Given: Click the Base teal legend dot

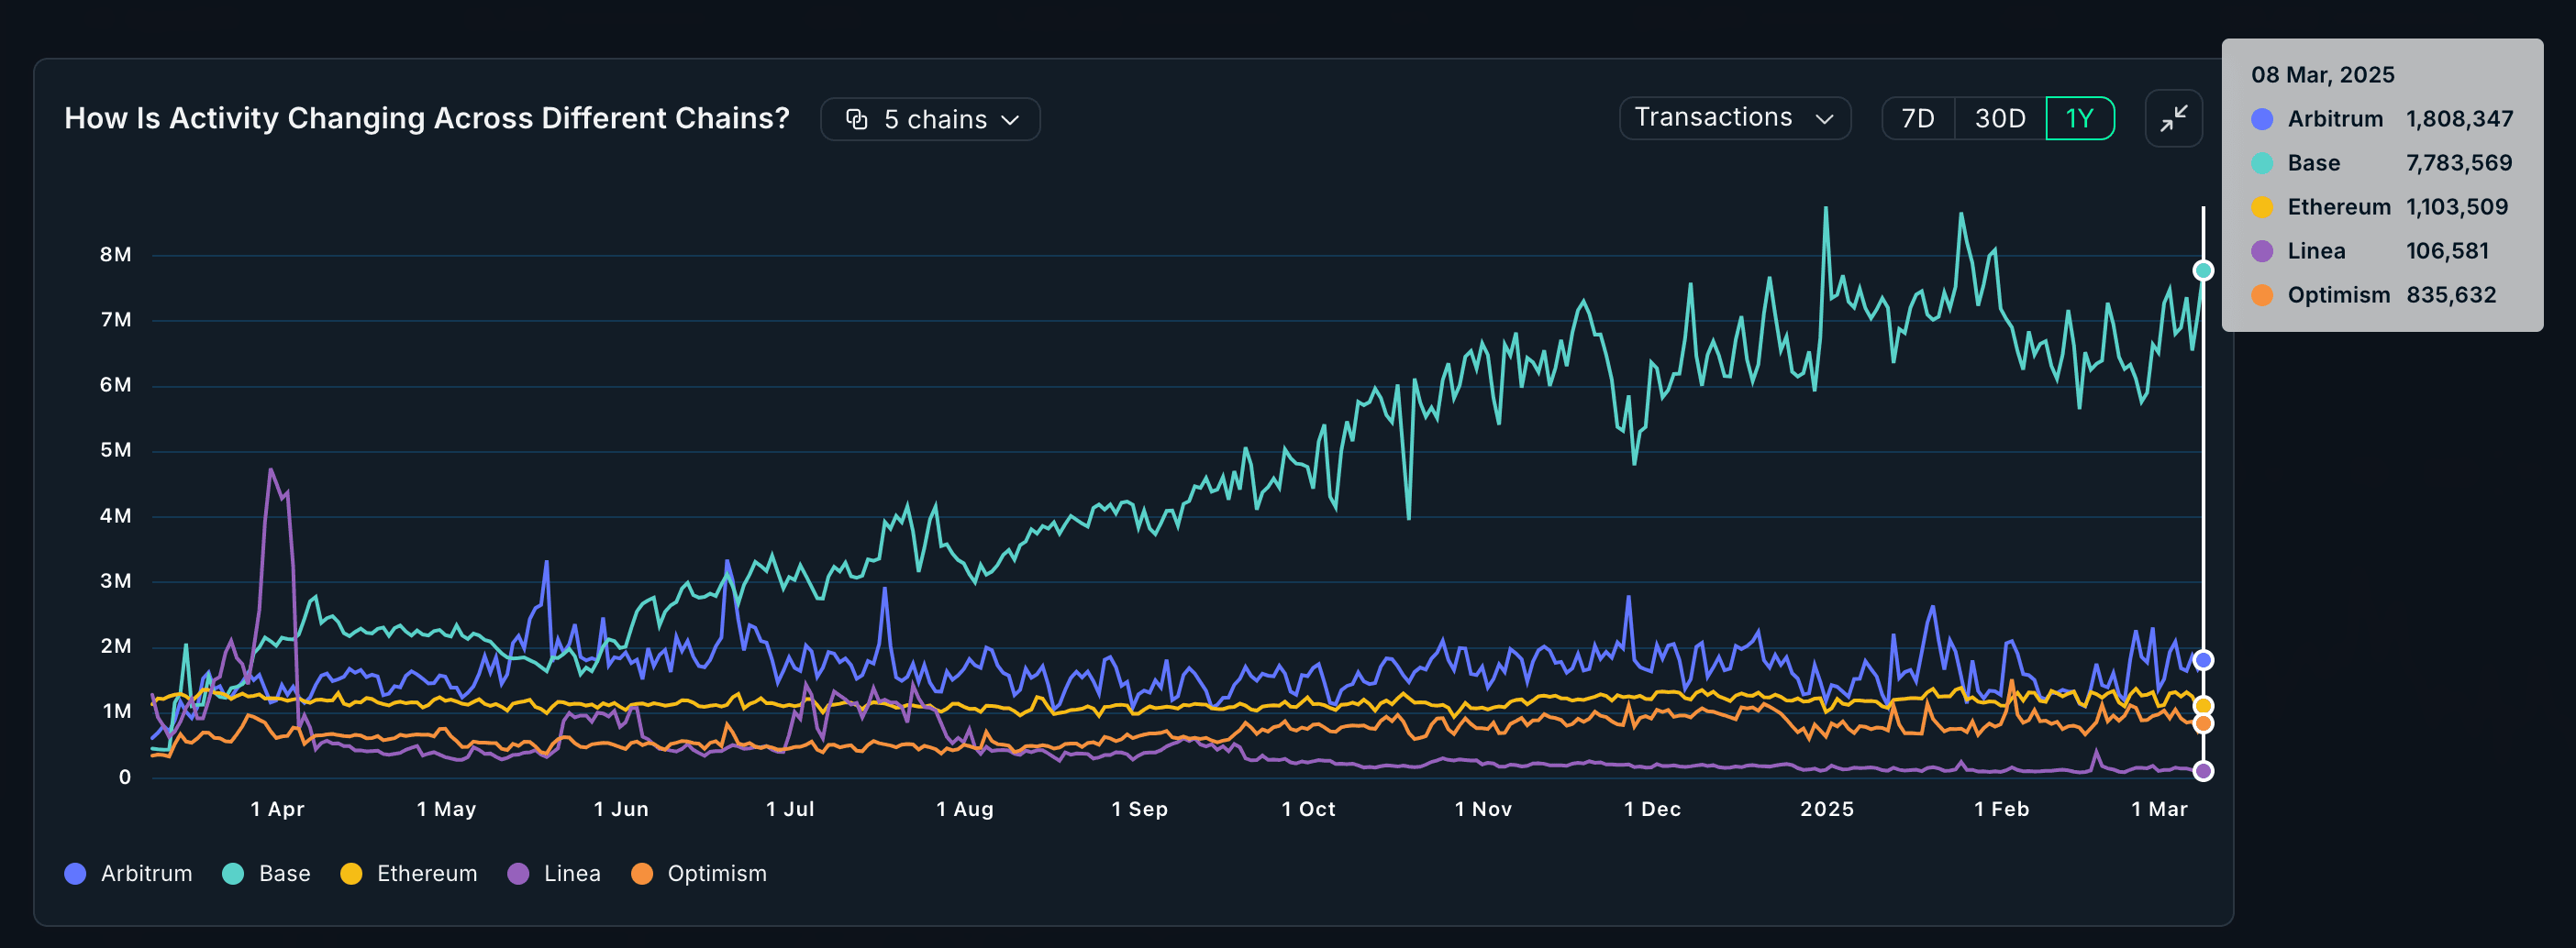Looking at the screenshot, I should [233, 873].
